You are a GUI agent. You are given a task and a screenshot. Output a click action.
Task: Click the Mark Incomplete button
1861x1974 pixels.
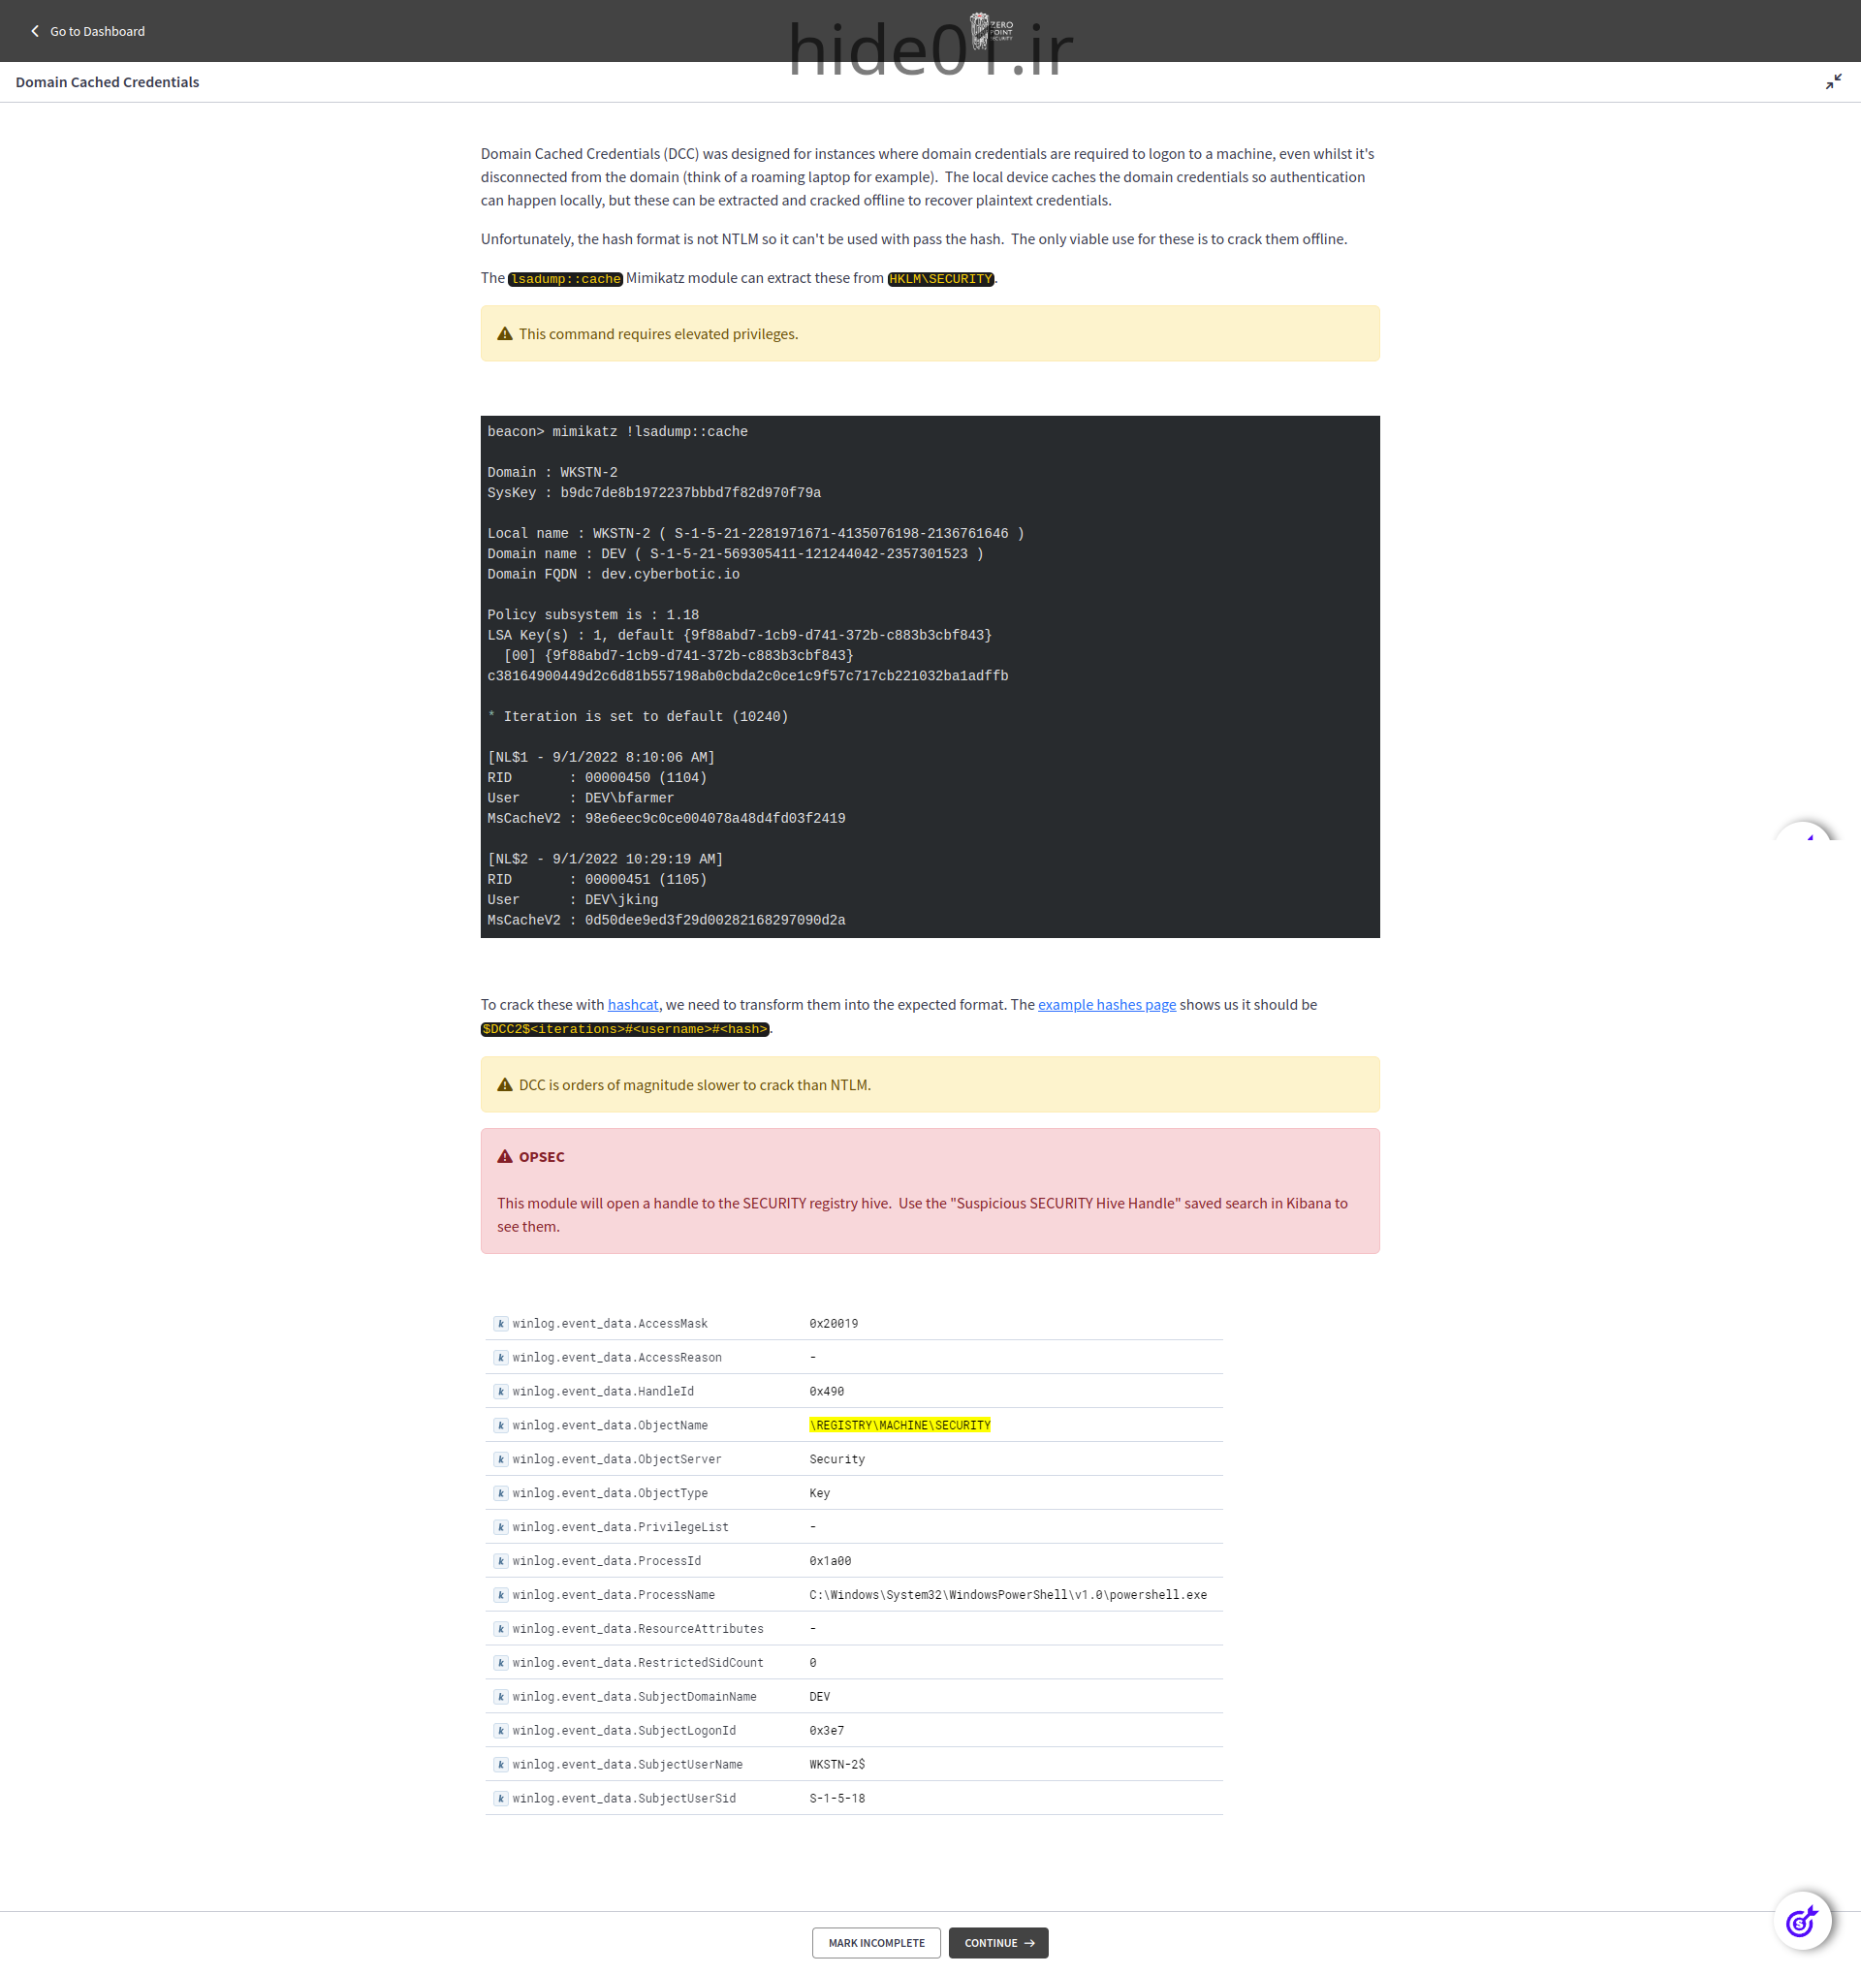(876, 1943)
